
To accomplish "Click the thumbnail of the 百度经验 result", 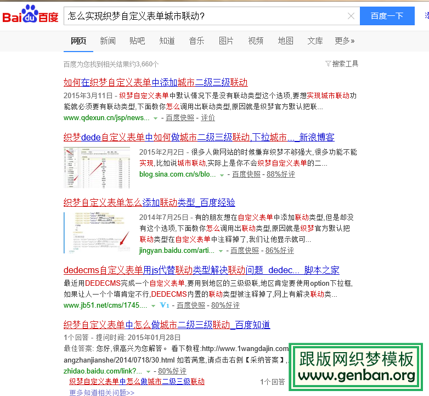I will 97,233.
